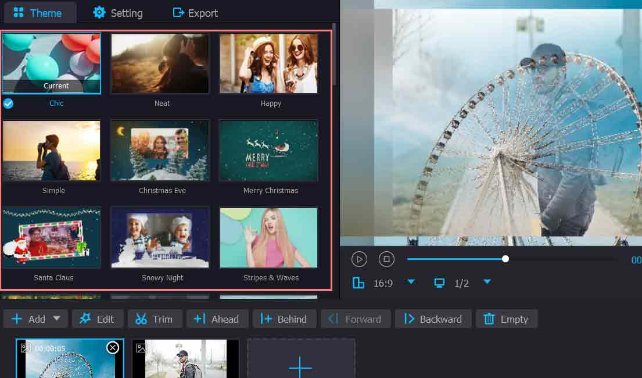Open the Export tab
Image resolution: width=642 pixels, height=378 pixels.
195,13
